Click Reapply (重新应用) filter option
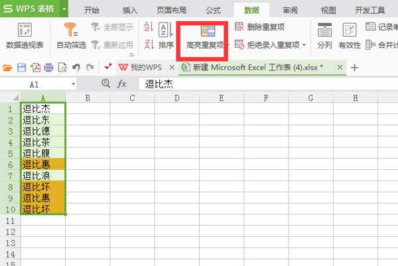Viewport: 398px width, 266px height. (112, 45)
